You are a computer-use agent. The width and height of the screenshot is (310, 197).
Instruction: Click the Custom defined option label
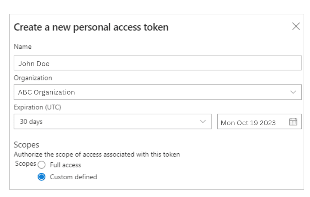(x=73, y=177)
